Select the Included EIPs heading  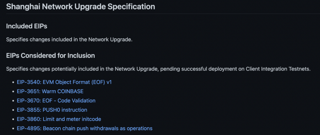27,26
